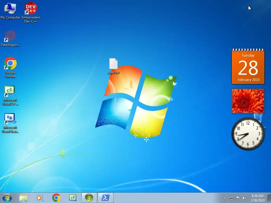Open Windows Explorer from the taskbar
271x203 pixels.
(x=24, y=198)
